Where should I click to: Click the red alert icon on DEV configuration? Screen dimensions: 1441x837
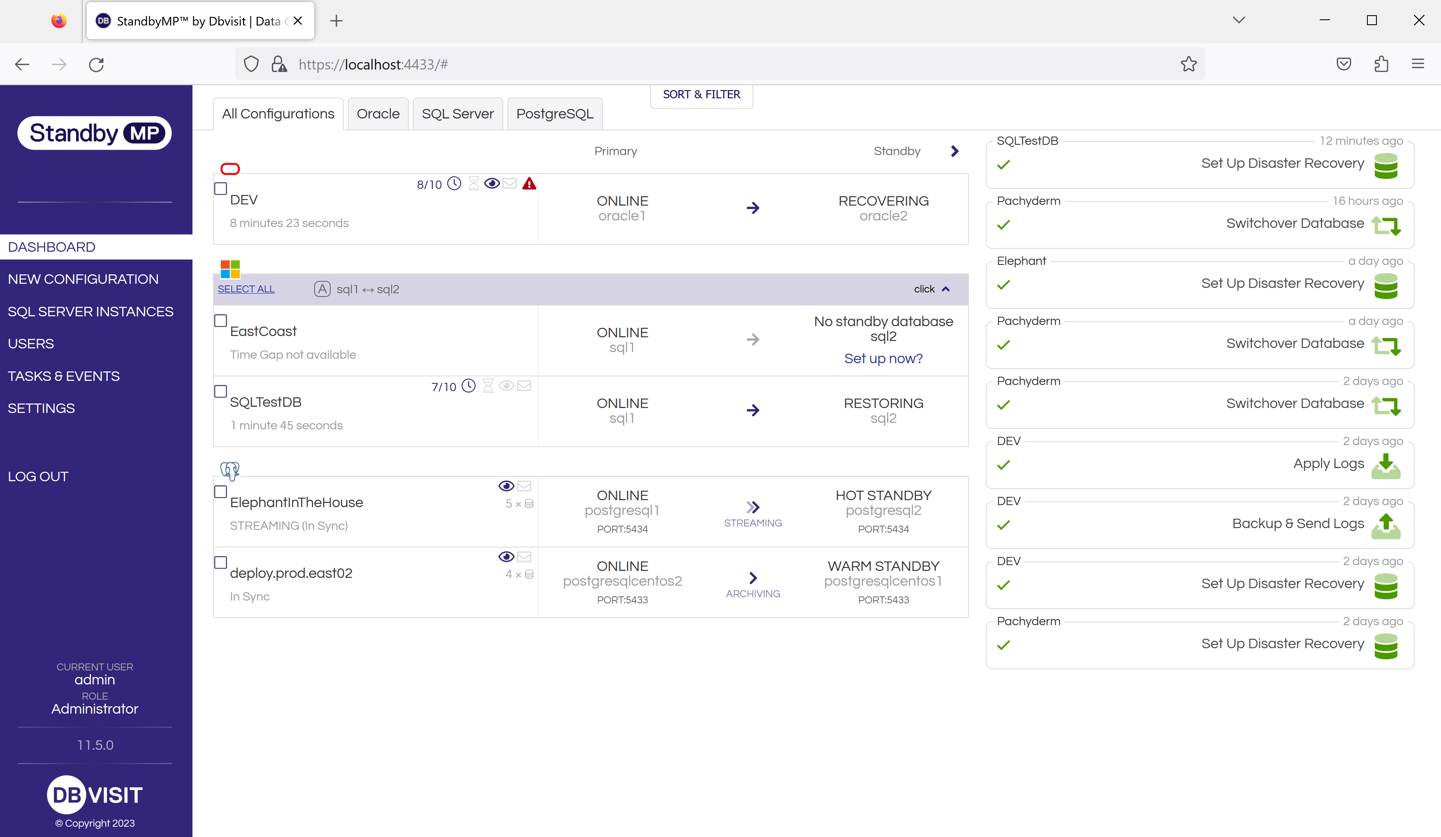click(530, 184)
